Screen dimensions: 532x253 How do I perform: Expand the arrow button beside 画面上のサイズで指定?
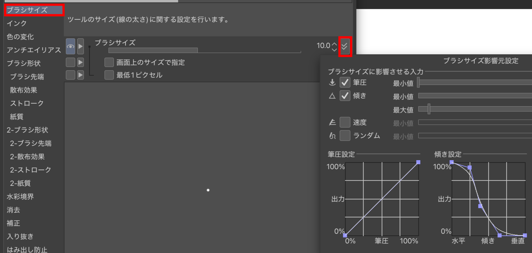click(x=80, y=62)
